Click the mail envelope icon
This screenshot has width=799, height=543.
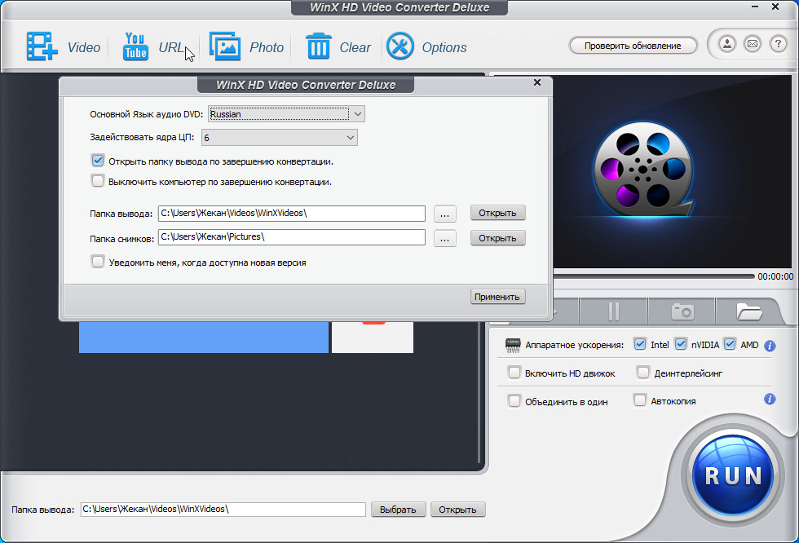[752, 44]
